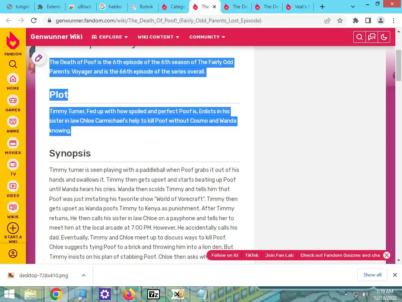Image resolution: width=402 pixels, height=302 pixels.
Task: Switch to the Botnik tab
Action: tap(143, 7)
